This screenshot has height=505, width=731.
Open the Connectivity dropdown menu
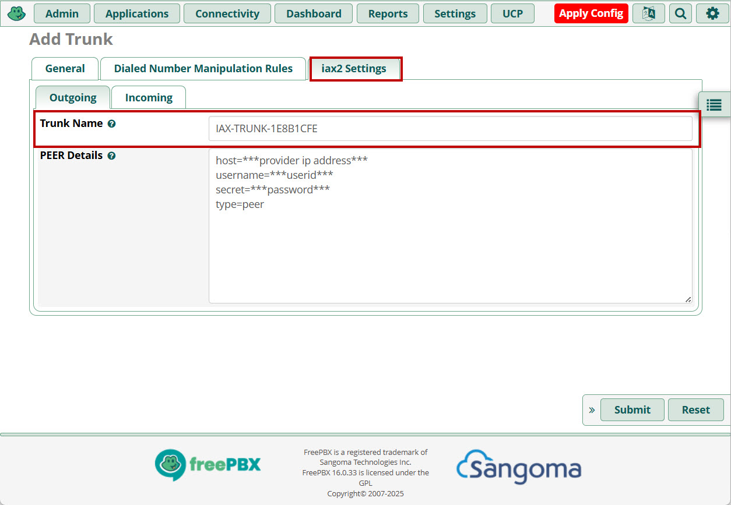[227, 13]
